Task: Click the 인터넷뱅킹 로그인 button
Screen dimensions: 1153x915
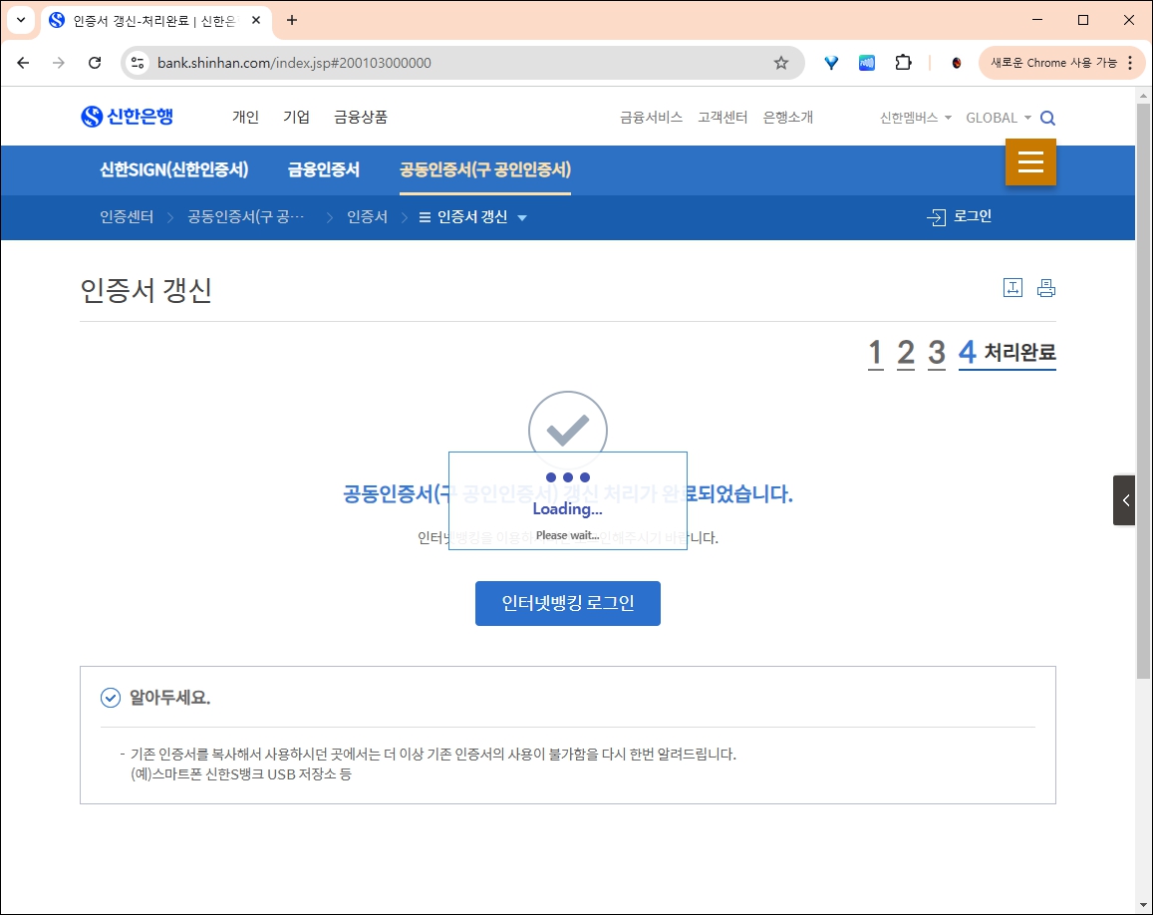Action: point(567,603)
